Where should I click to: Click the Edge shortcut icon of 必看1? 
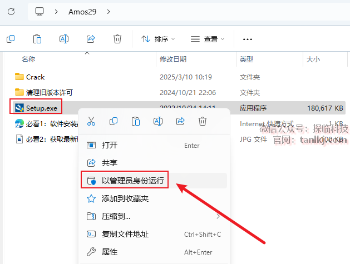point(19,123)
